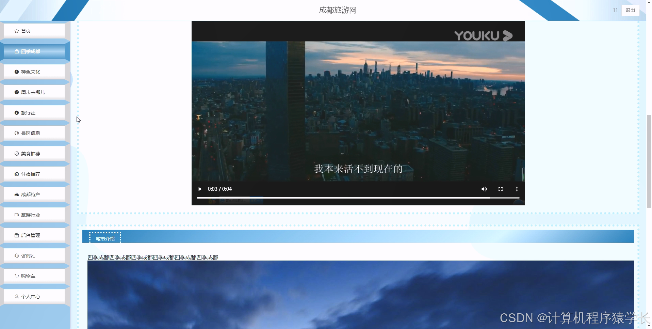Click the 成都旅游网 site title
The width and height of the screenshot is (652, 329).
[x=338, y=10]
